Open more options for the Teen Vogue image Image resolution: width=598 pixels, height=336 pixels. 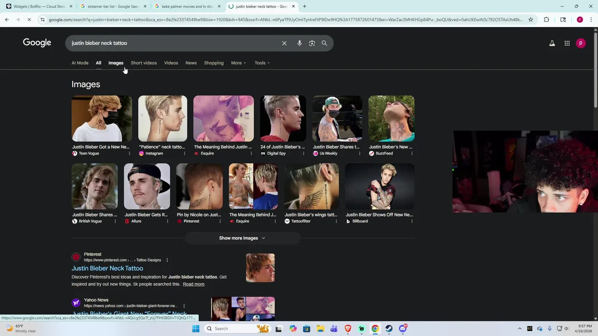[x=129, y=154]
